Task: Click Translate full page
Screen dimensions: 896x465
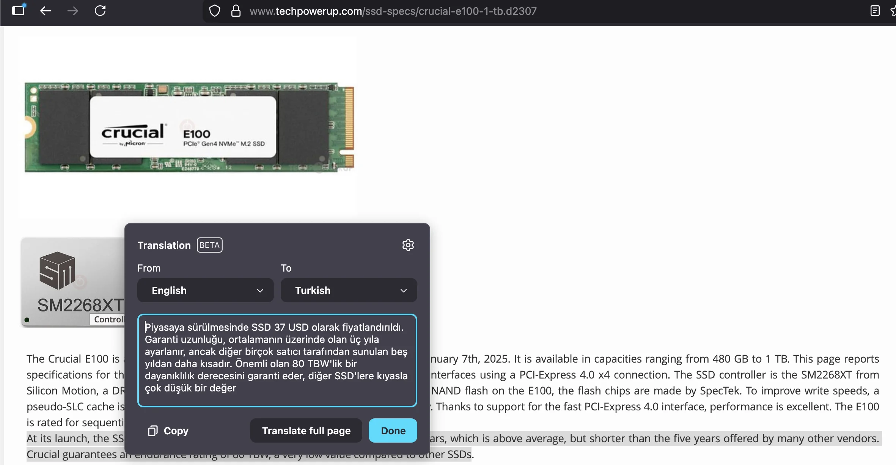Action: coord(306,430)
